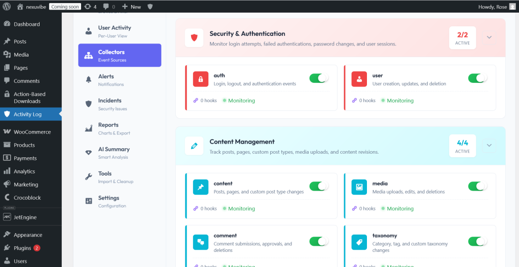Click the 4/4 ACTIVE count badge
The height and width of the screenshot is (267, 519).
462,146
